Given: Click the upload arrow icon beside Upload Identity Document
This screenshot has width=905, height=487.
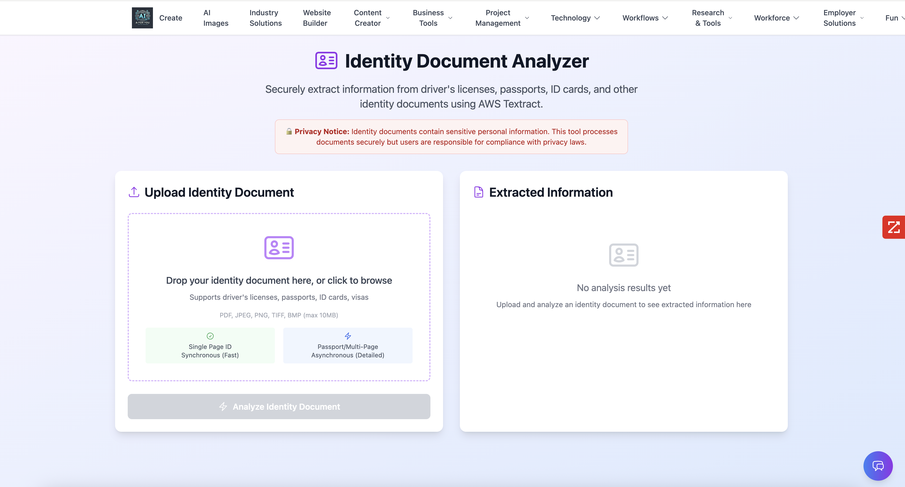Looking at the screenshot, I should pos(134,192).
